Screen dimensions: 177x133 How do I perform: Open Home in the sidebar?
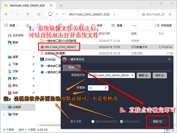(x=16, y=36)
